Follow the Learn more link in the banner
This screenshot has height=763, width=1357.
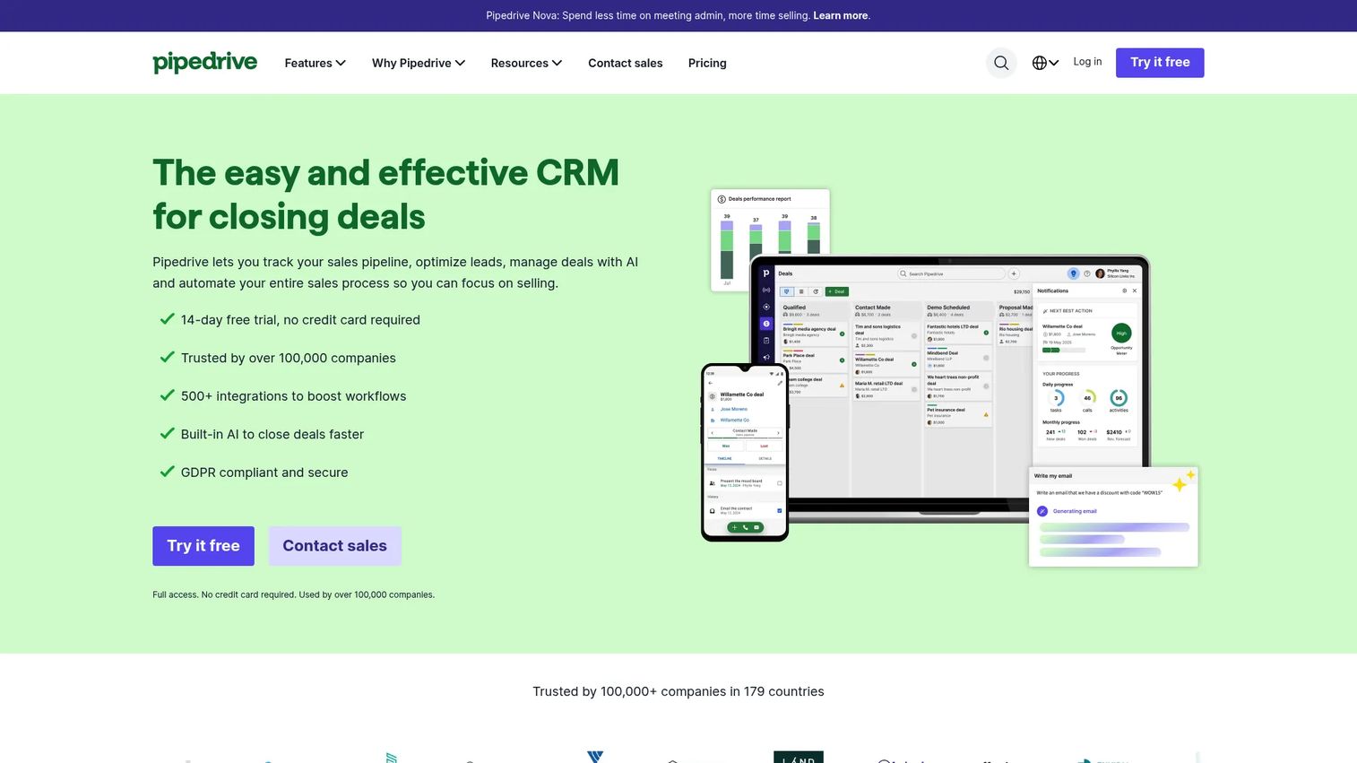pyautogui.click(x=841, y=15)
